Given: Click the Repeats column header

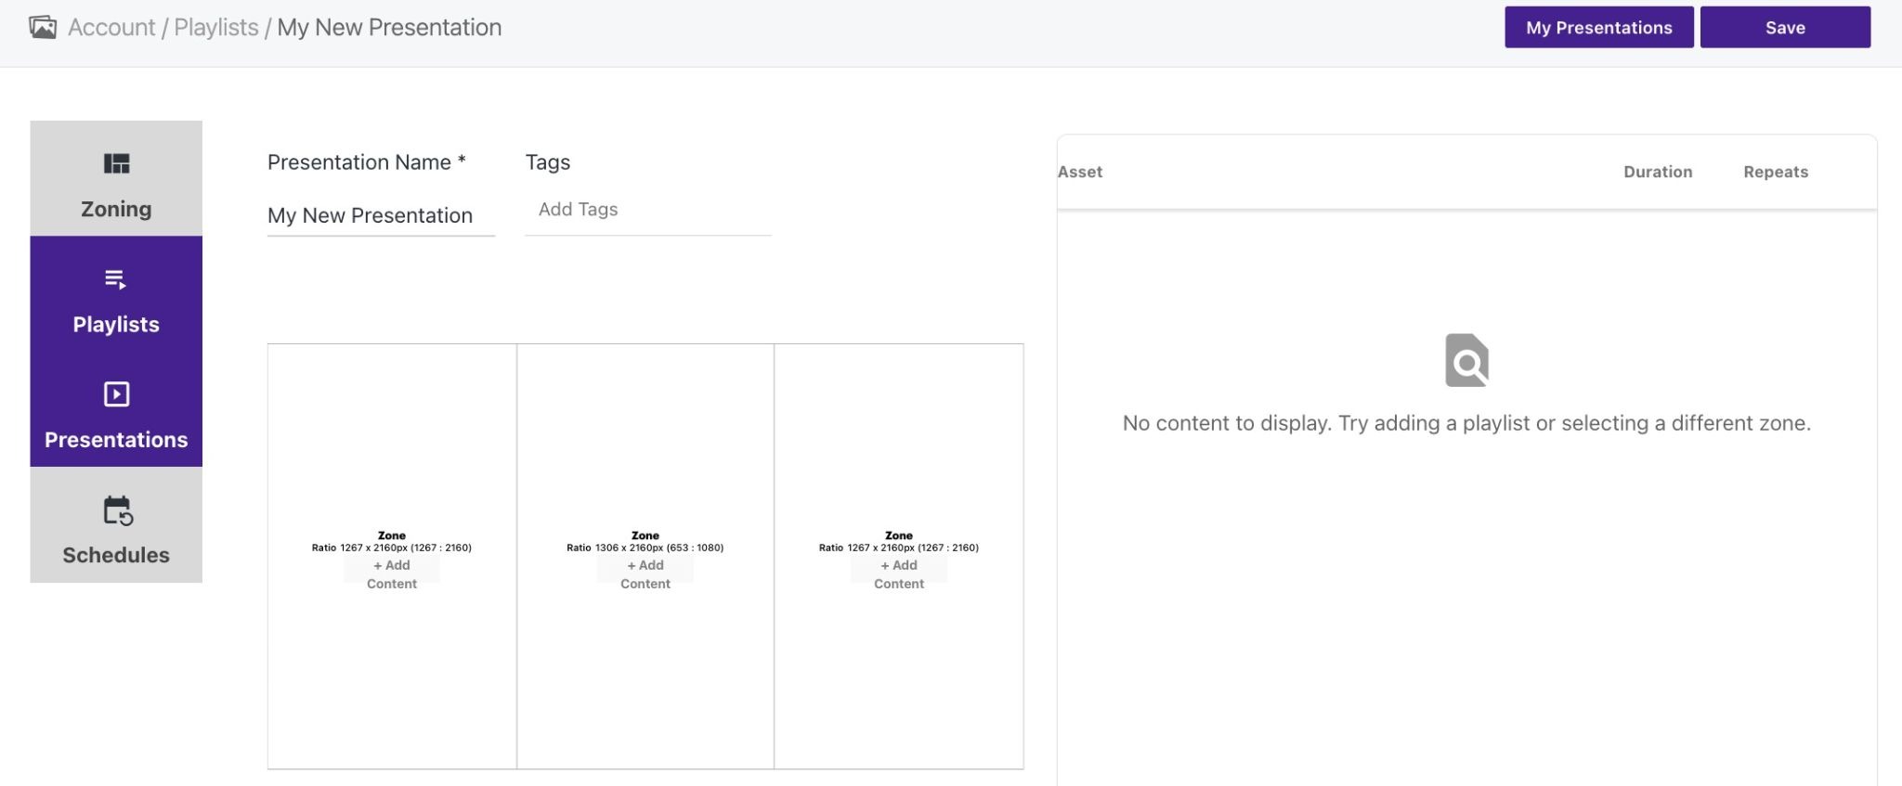Looking at the screenshot, I should (x=1776, y=172).
